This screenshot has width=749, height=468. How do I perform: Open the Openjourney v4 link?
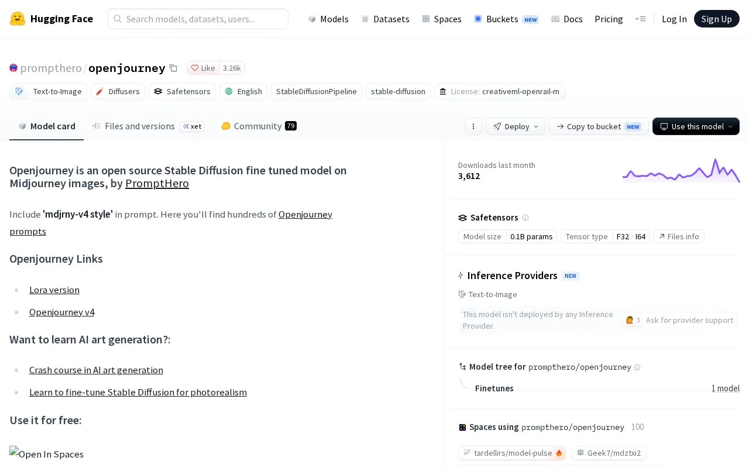click(61, 312)
